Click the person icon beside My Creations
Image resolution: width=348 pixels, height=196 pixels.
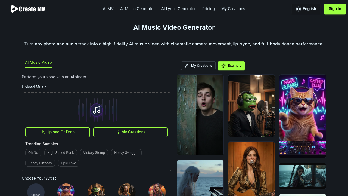(x=187, y=66)
